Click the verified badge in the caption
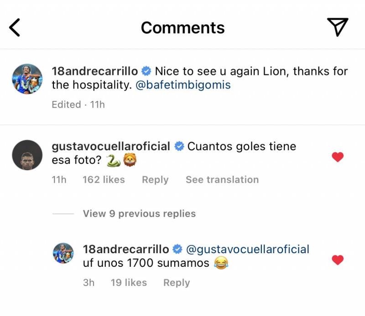Screen dimensions: 365x316 click(x=146, y=71)
